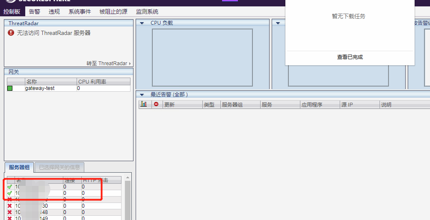The height and width of the screenshot is (220, 430).
Task: Click the red ThreatRadar error icon
Action: tap(11, 33)
